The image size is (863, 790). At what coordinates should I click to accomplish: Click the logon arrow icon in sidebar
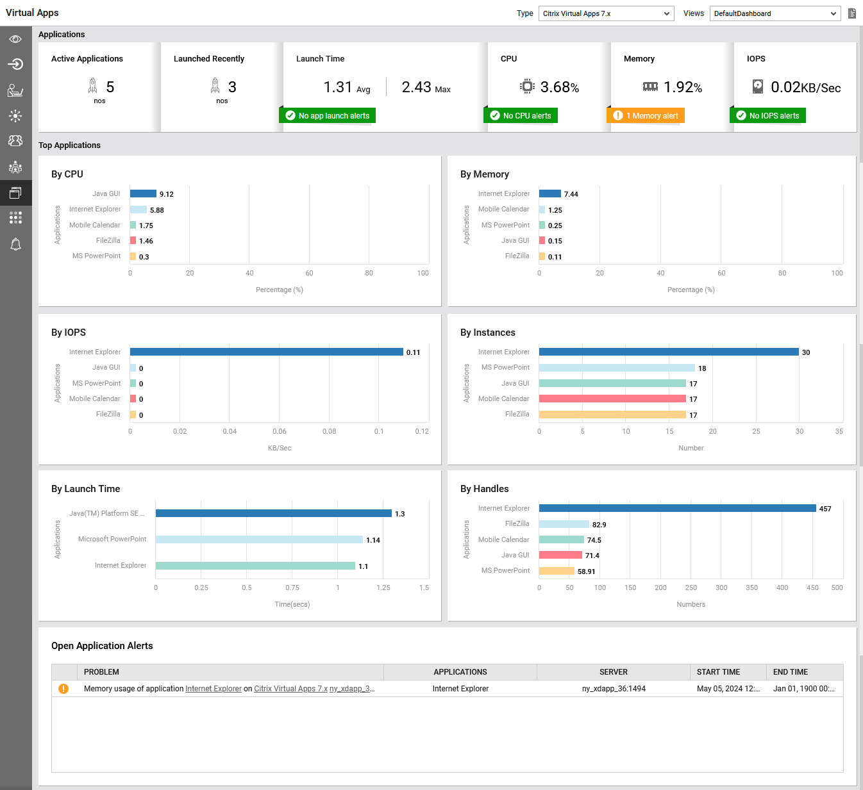(15, 64)
